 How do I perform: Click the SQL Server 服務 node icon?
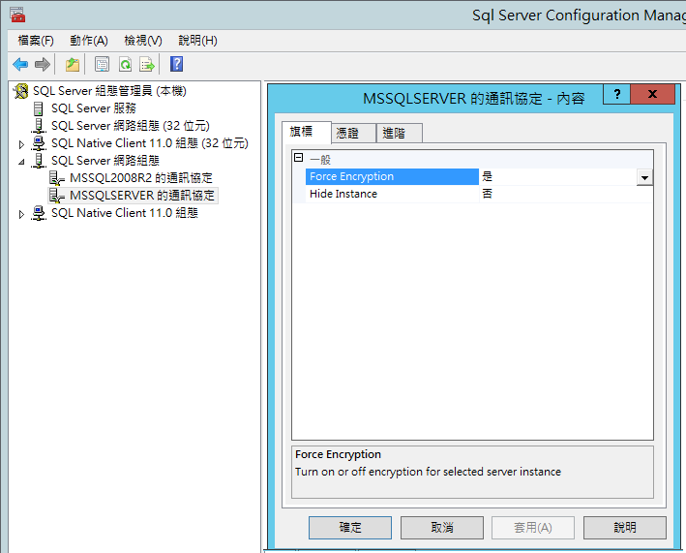(x=39, y=108)
